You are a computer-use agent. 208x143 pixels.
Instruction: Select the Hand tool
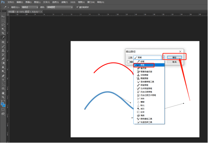3,93
